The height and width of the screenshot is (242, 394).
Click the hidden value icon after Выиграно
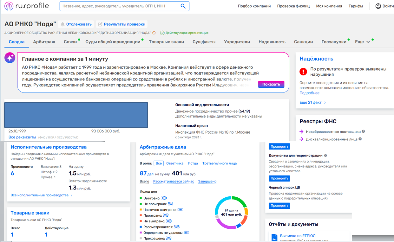point(165,198)
